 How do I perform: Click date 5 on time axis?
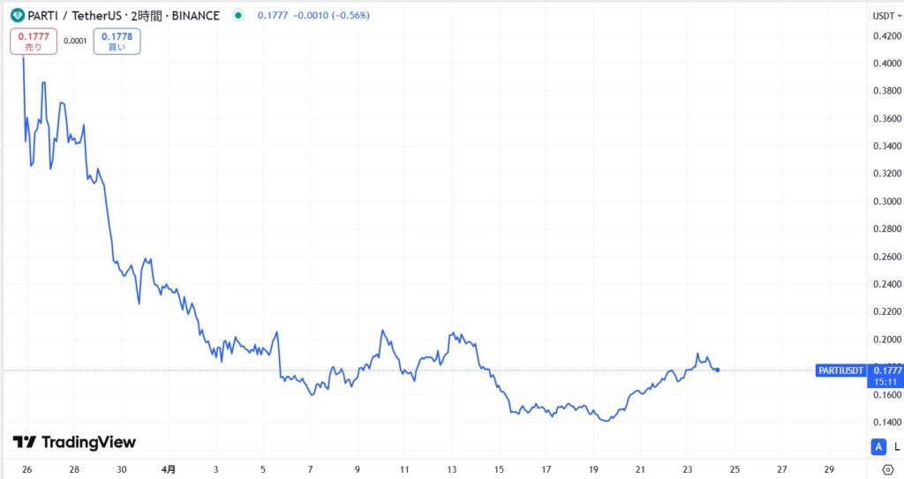click(x=263, y=469)
